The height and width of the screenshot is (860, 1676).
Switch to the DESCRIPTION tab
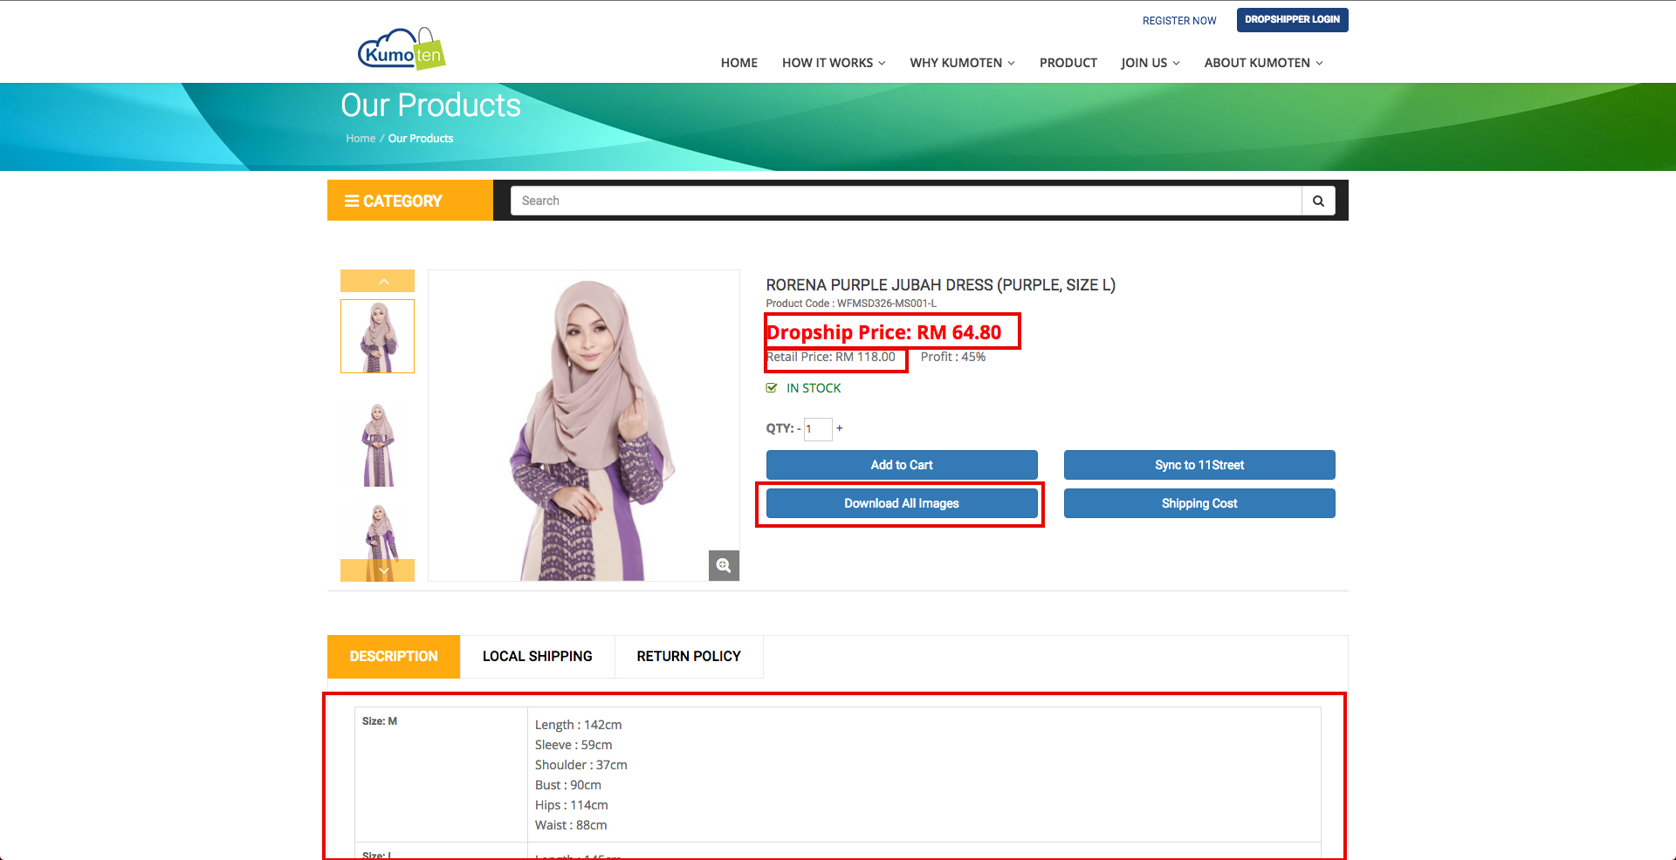coord(394,657)
